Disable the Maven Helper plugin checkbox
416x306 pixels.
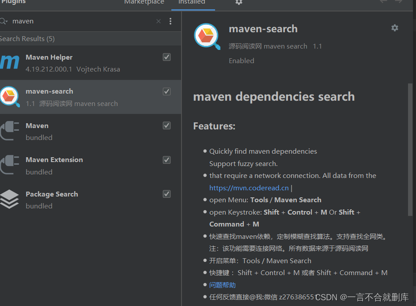click(x=166, y=57)
